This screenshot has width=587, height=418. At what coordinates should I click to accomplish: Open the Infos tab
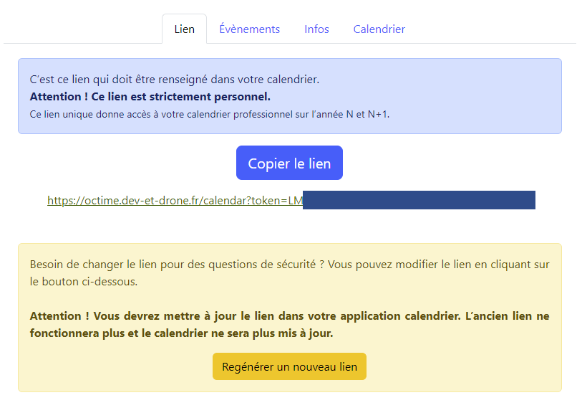316,29
